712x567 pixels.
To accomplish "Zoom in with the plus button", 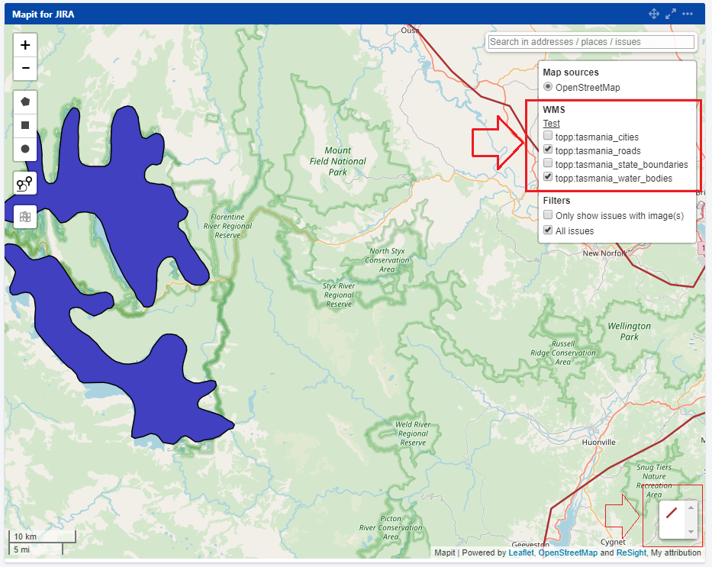I will pyautogui.click(x=25, y=45).
